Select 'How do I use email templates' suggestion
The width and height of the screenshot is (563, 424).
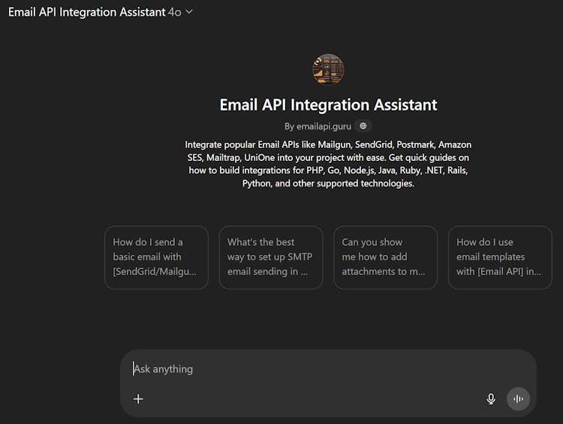tap(499, 257)
